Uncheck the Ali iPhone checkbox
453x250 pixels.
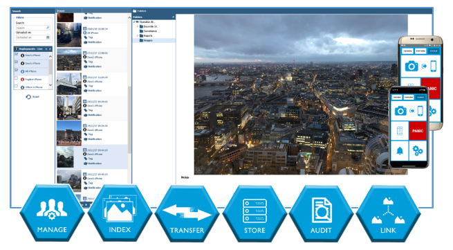click(x=16, y=71)
